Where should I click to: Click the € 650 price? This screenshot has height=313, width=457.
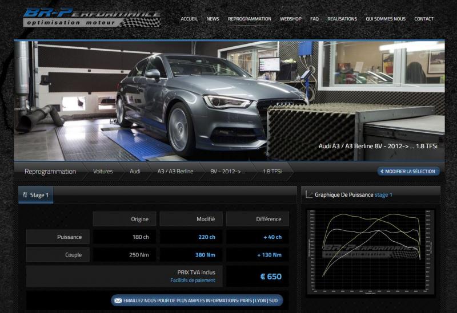(x=271, y=277)
